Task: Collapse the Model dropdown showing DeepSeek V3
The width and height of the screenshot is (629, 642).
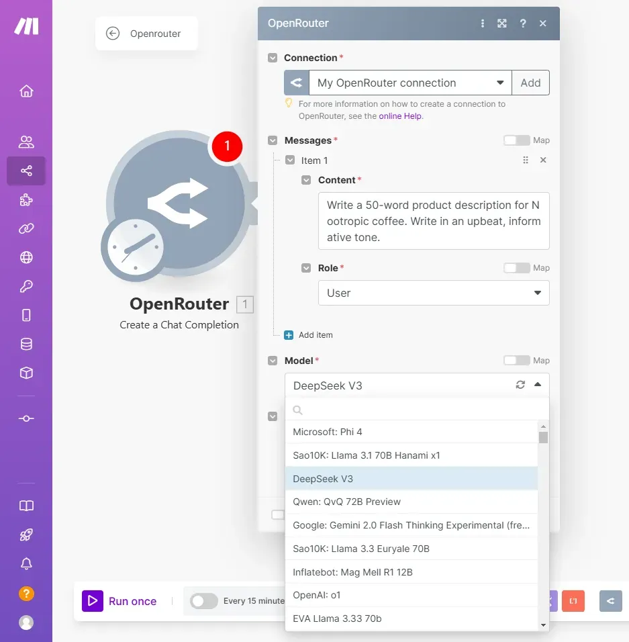Action: tap(417, 385)
